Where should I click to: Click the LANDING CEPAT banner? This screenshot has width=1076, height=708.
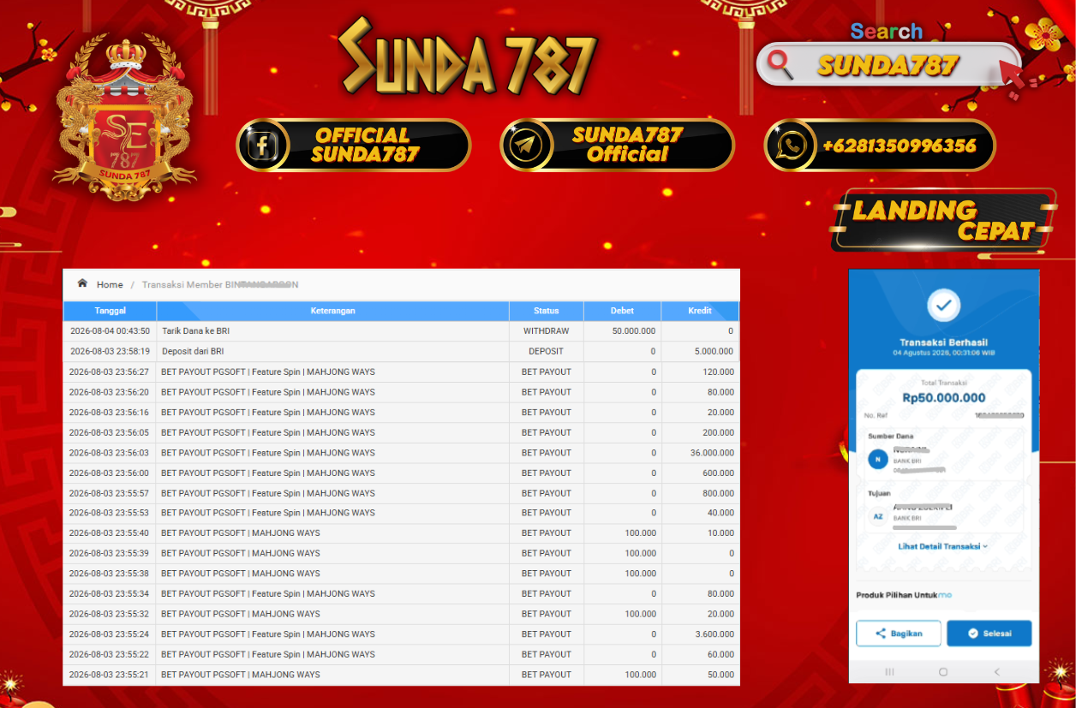944,220
